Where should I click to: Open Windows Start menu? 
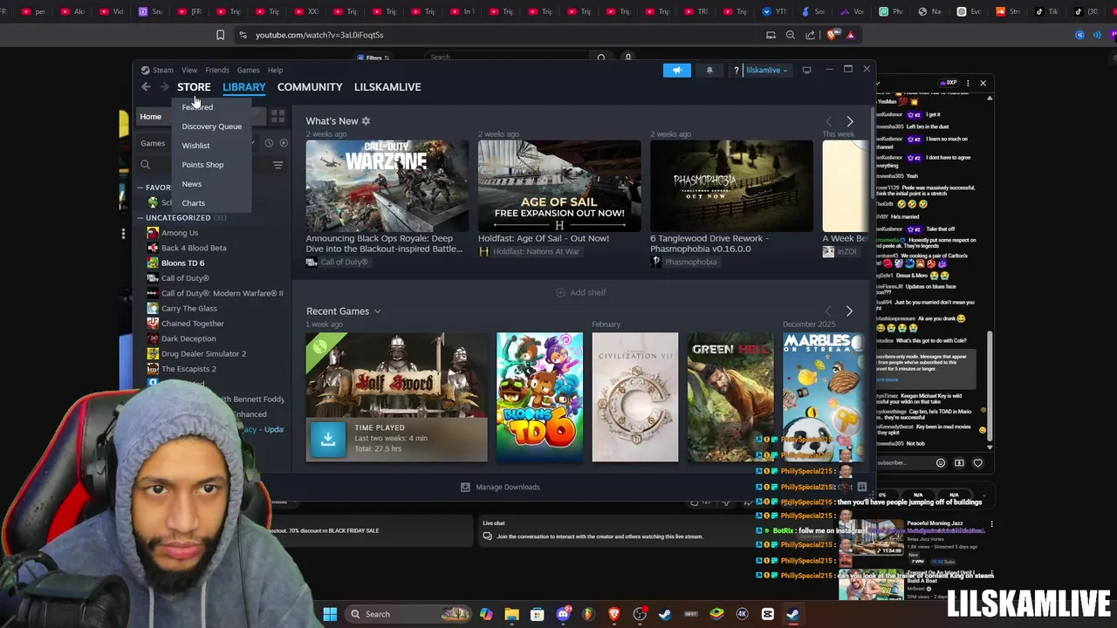[330, 614]
